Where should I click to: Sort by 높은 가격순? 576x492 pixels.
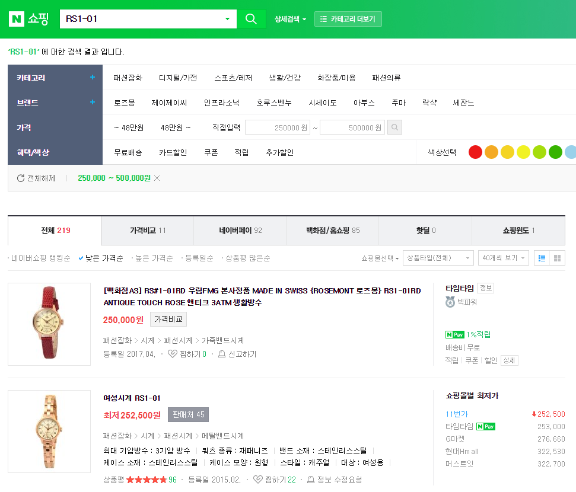154,258
